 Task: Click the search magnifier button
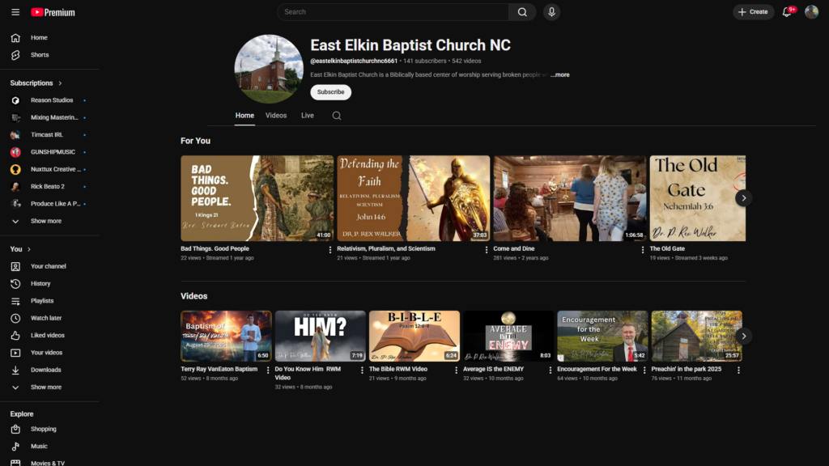coord(522,12)
